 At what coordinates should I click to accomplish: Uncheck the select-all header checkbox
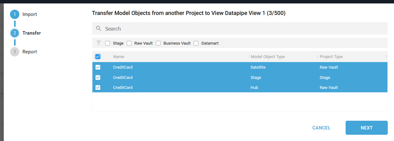(x=98, y=57)
